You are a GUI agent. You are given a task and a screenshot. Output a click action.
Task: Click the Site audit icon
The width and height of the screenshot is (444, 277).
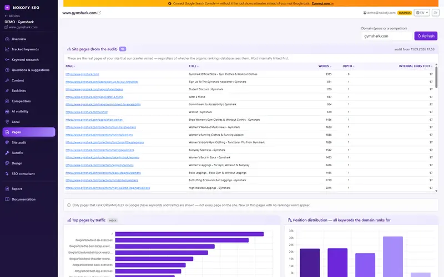click(7, 142)
